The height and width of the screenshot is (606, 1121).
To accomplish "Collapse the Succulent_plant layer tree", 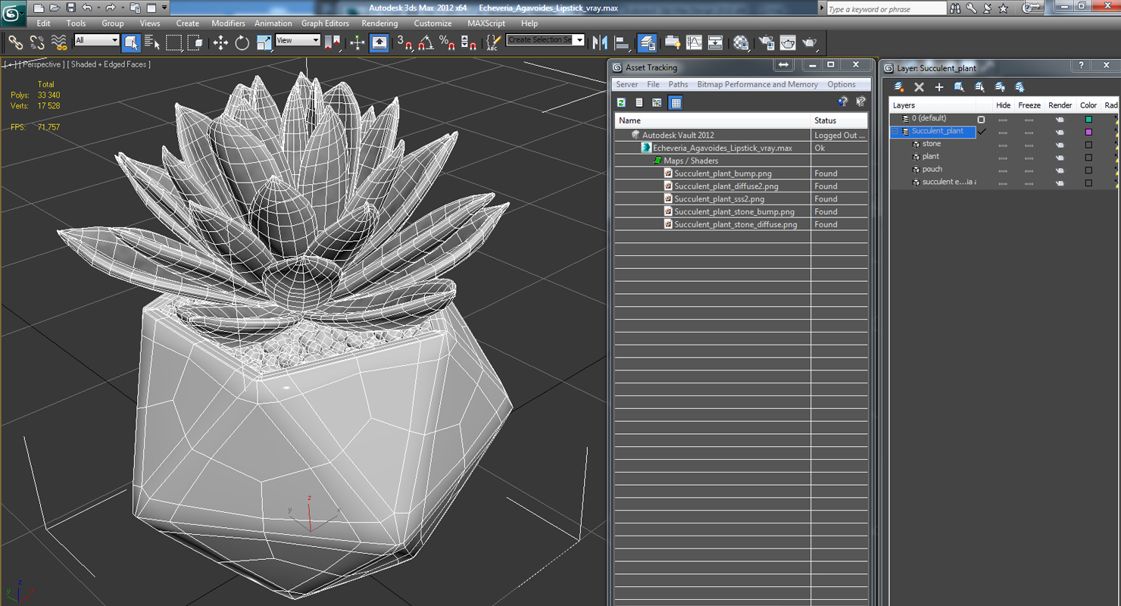I will click(x=895, y=131).
